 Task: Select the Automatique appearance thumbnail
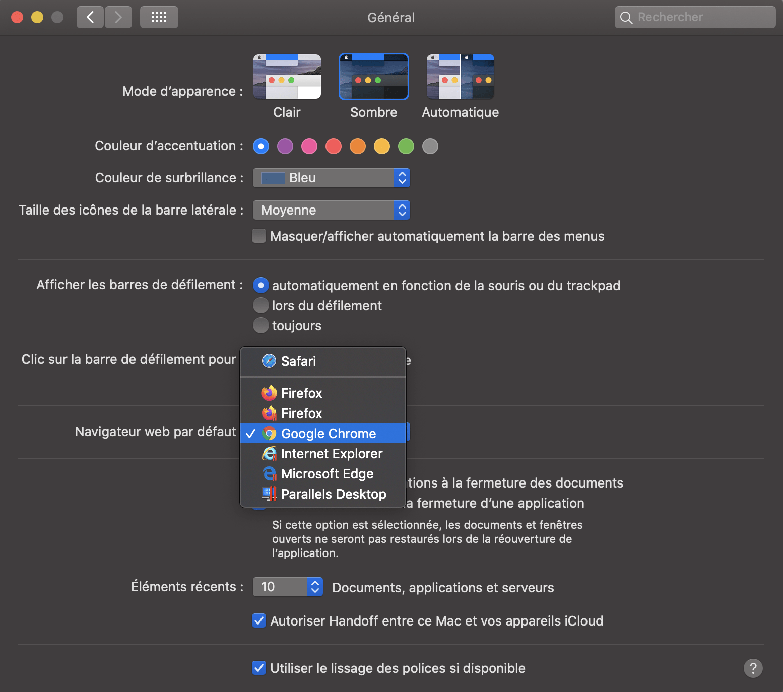(461, 77)
